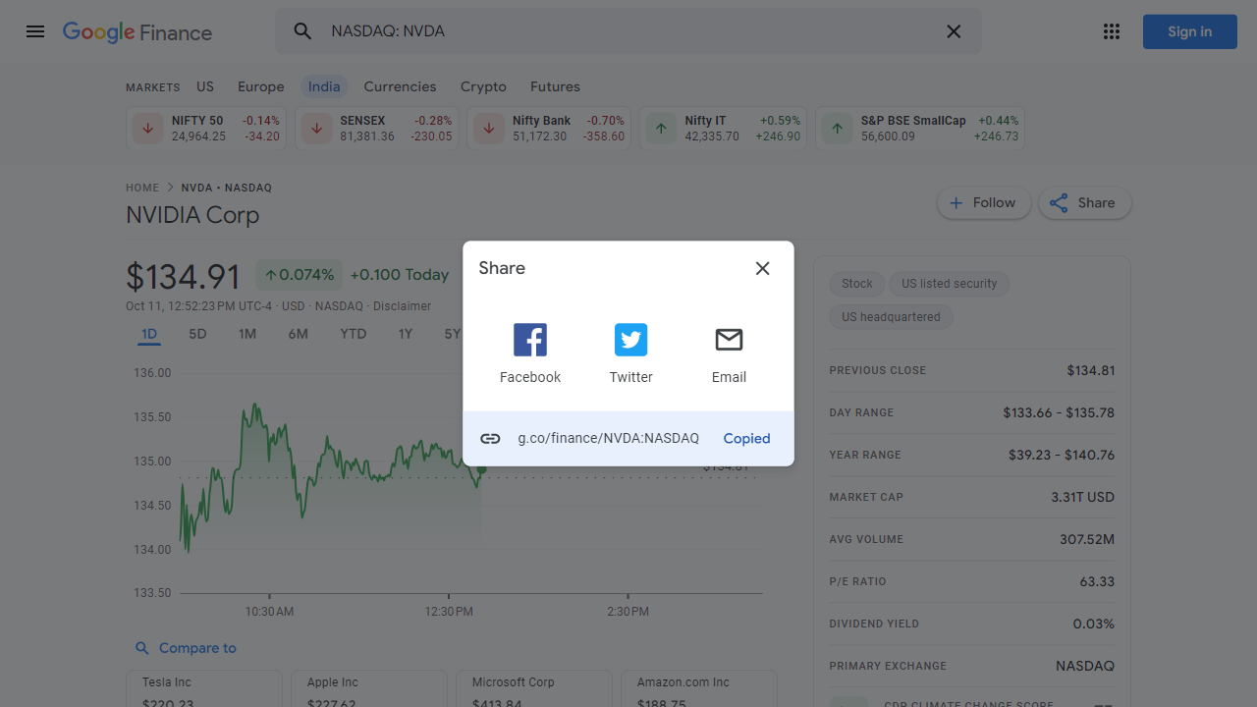Switch to the 5D chart timeframe
The image size is (1257, 707).
(196, 334)
